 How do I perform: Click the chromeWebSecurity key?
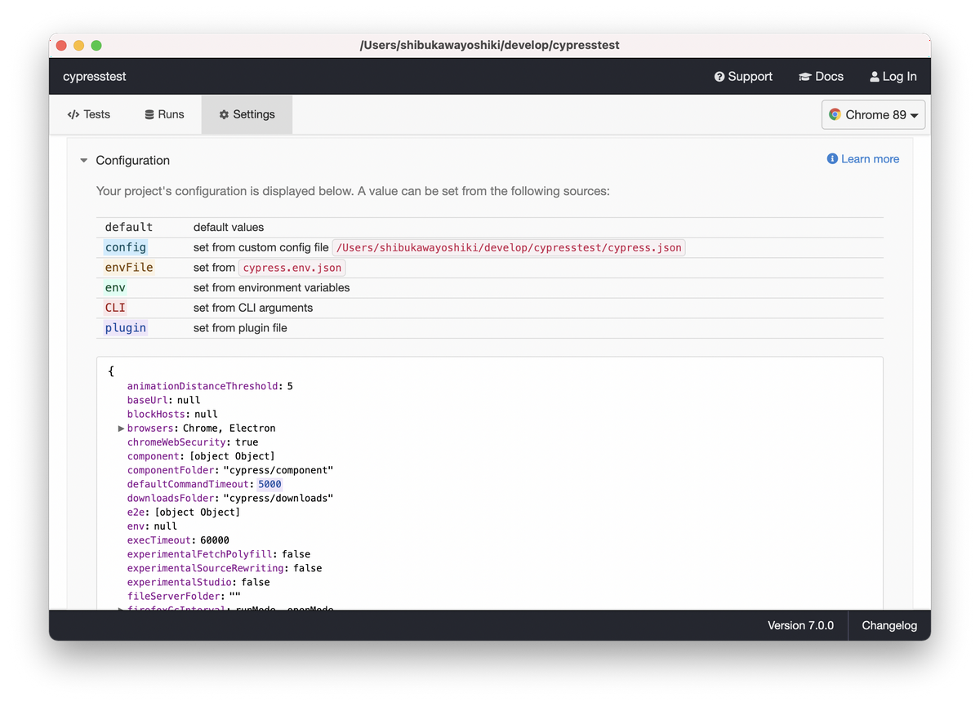pos(175,442)
